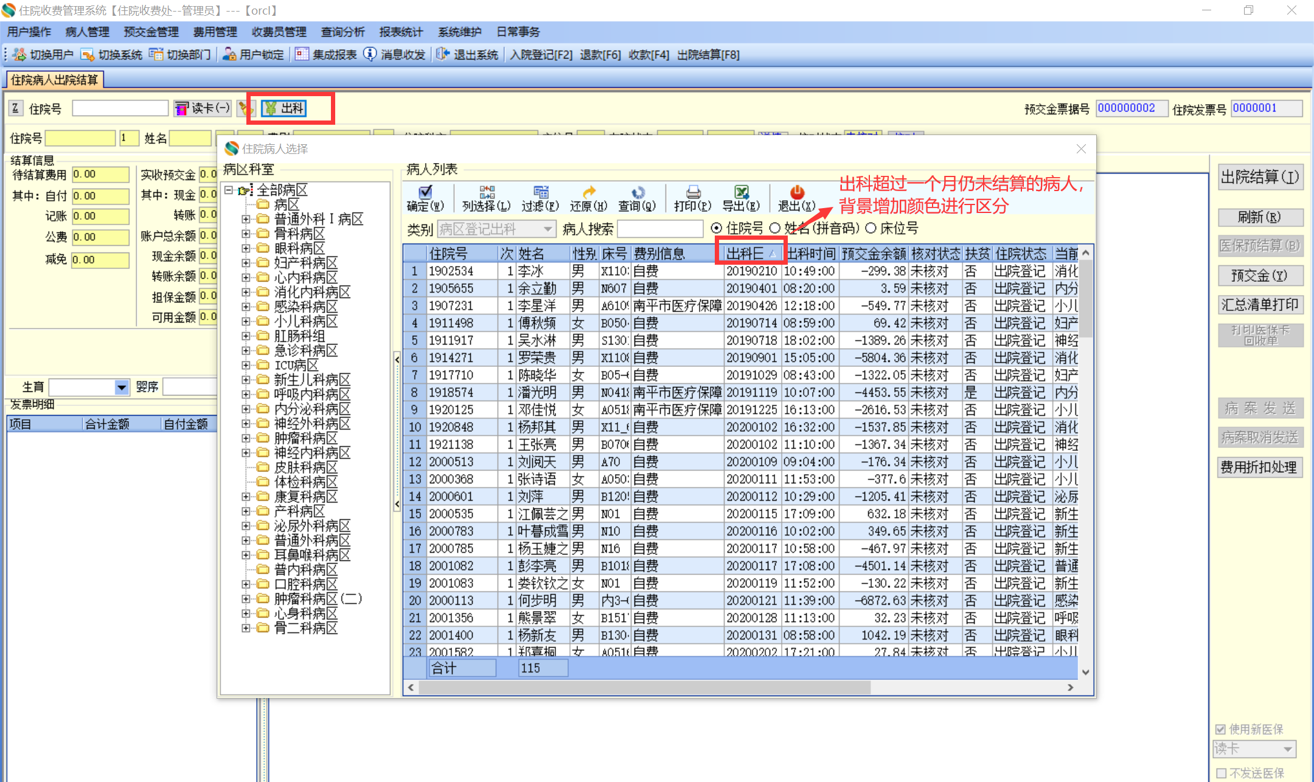This screenshot has height=782, width=1314.
Task: Click the 过滤 filter icon
Action: coord(540,193)
